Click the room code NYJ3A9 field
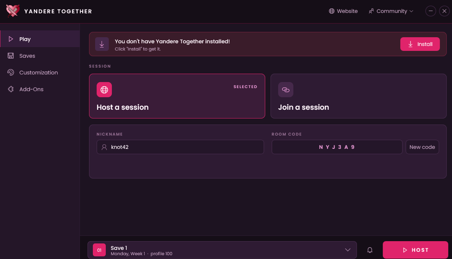The width and height of the screenshot is (452, 259). click(x=337, y=147)
